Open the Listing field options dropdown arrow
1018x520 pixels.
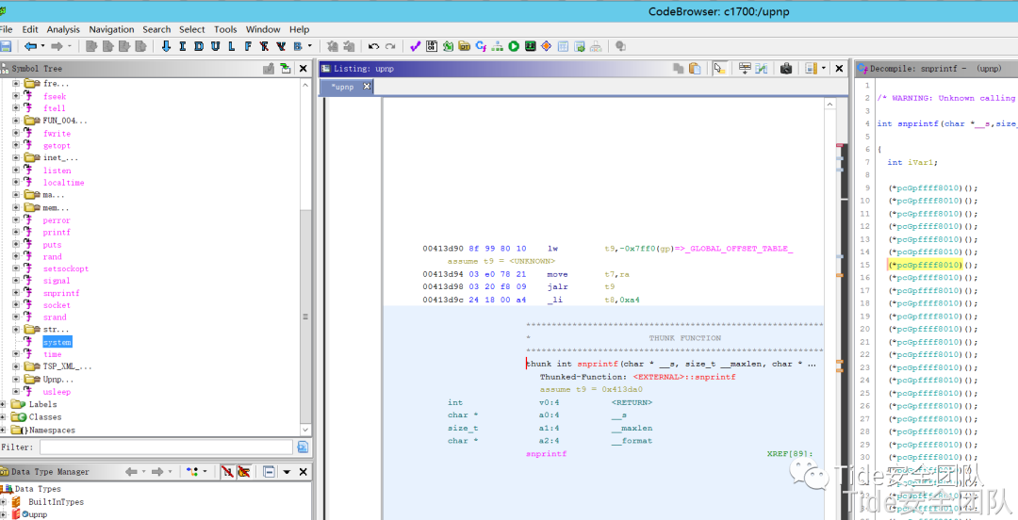tap(823, 68)
